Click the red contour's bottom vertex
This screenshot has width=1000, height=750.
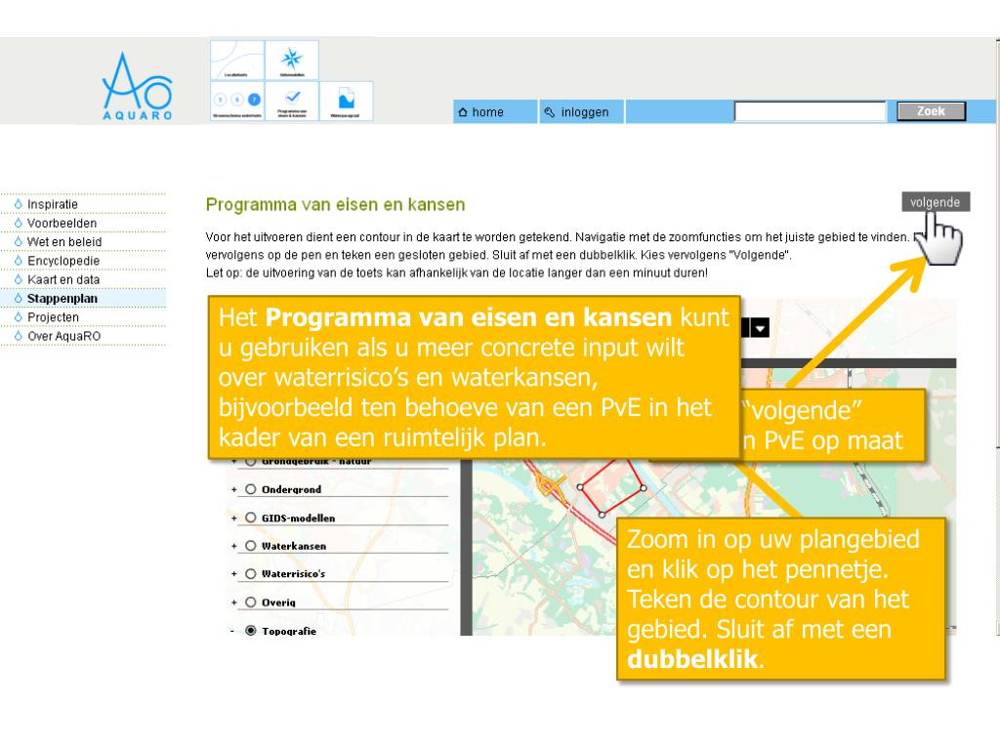[602, 514]
